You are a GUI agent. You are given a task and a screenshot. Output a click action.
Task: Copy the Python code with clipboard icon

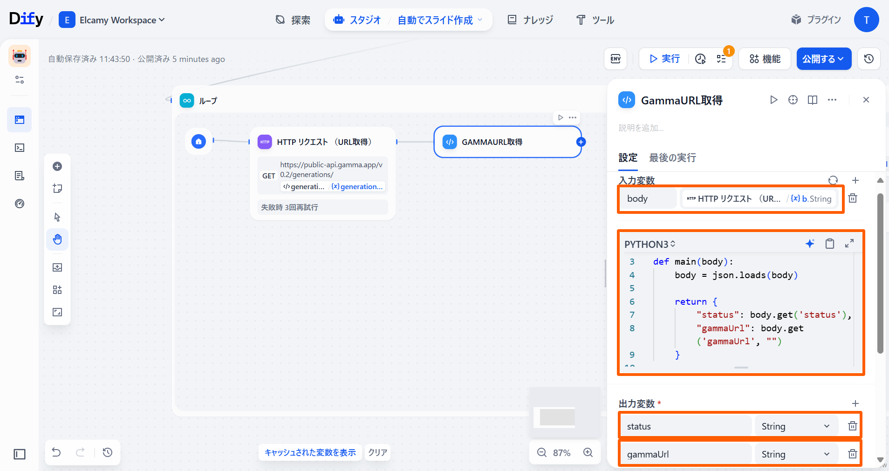(x=830, y=244)
